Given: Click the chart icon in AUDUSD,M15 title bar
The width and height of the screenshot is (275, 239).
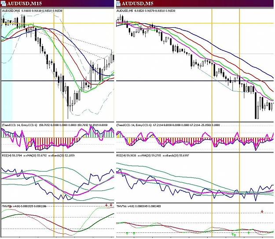Looking at the screenshot, I should (x=3, y=4).
